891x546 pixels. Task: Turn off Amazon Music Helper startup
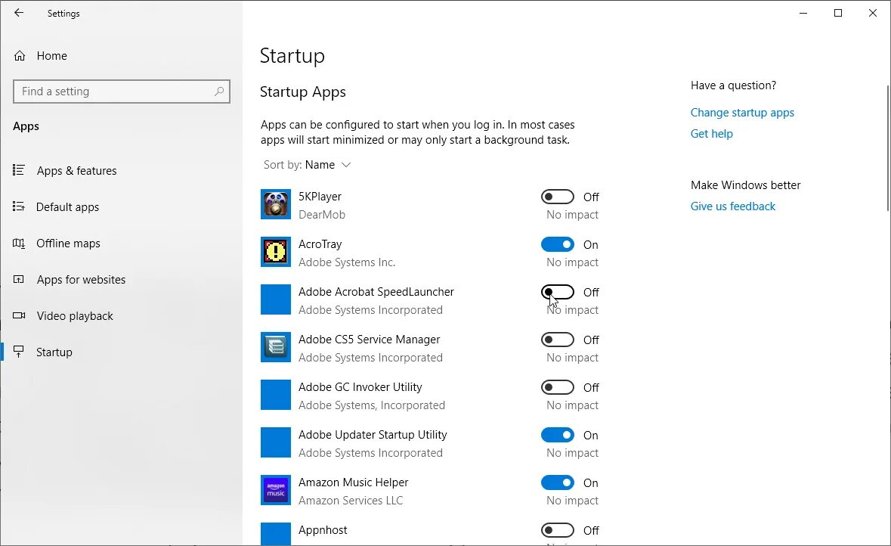[x=558, y=482]
